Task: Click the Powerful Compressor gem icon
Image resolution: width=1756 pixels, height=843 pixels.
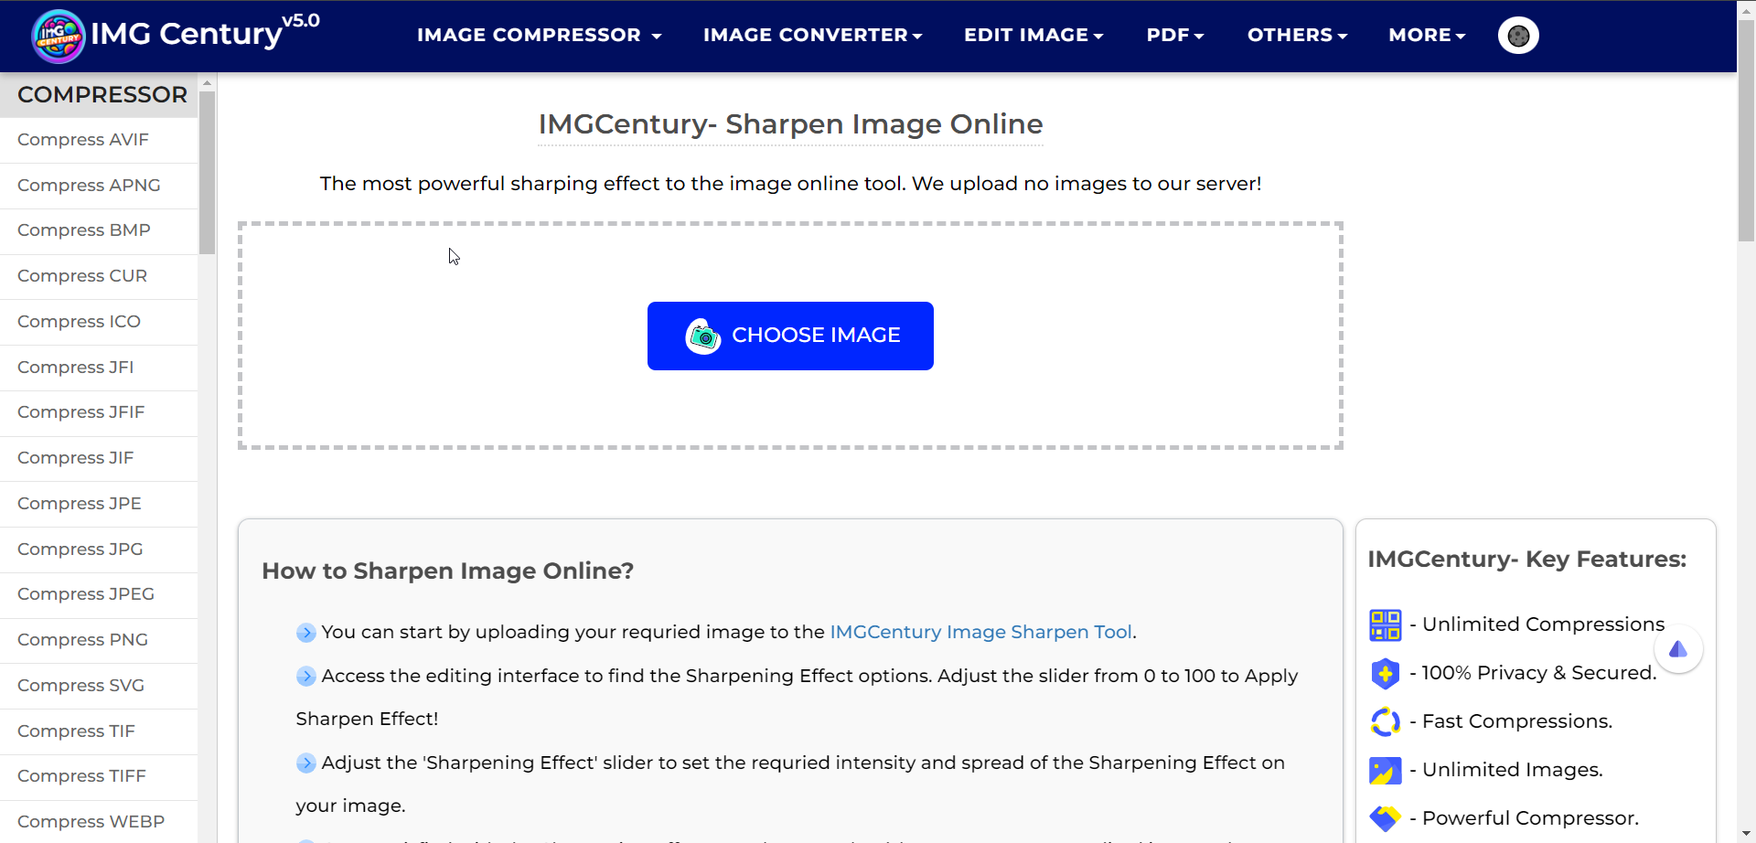Action: tap(1386, 818)
